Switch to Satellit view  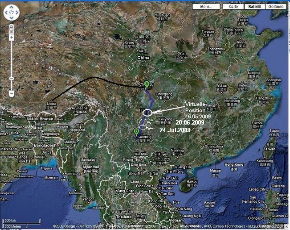pos(254,7)
